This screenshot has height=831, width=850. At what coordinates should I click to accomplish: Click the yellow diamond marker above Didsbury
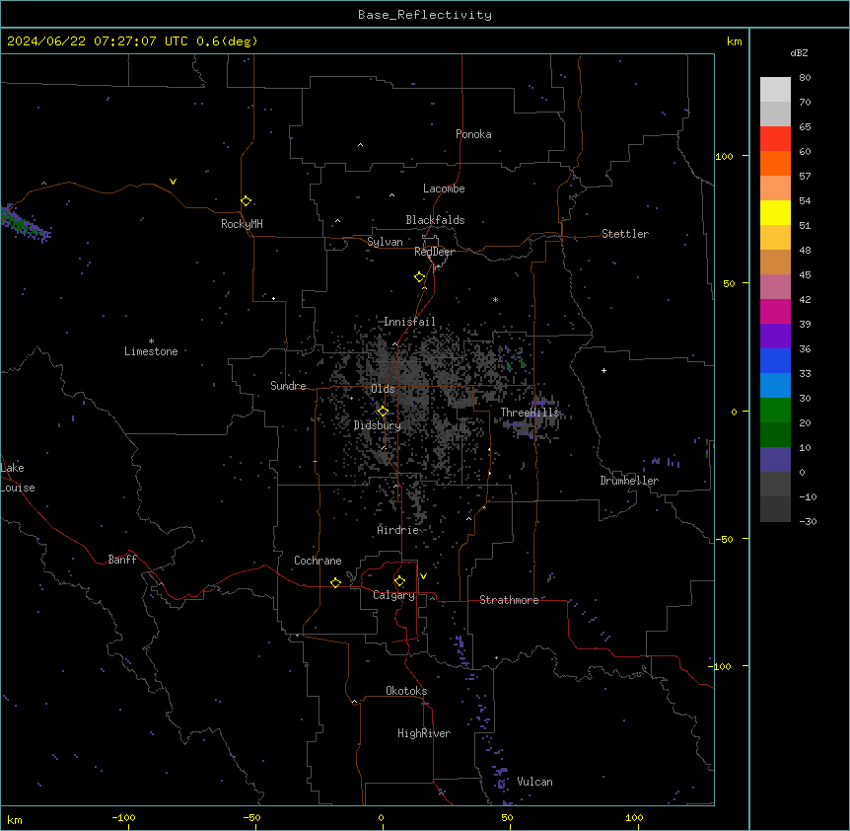[x=383, y=412]
